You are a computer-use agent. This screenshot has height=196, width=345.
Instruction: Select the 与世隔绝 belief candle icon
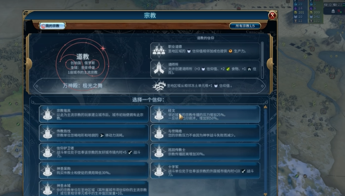click(x=159, y=133)
